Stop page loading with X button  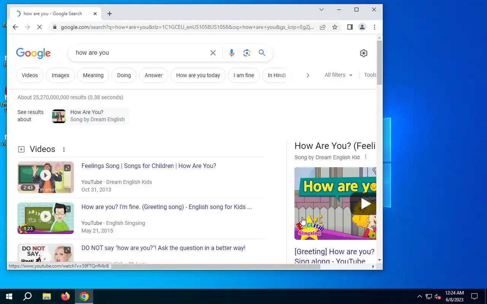40,27
